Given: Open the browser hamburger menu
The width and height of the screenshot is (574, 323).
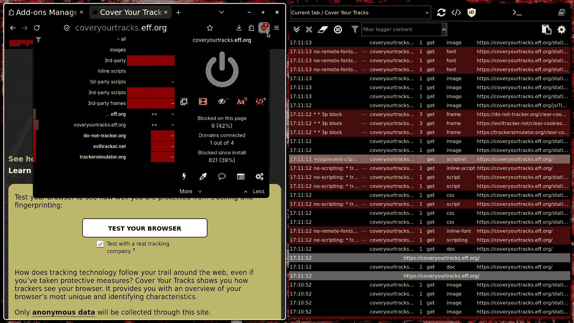Looking at the screenshot, I should pos(277,28).
